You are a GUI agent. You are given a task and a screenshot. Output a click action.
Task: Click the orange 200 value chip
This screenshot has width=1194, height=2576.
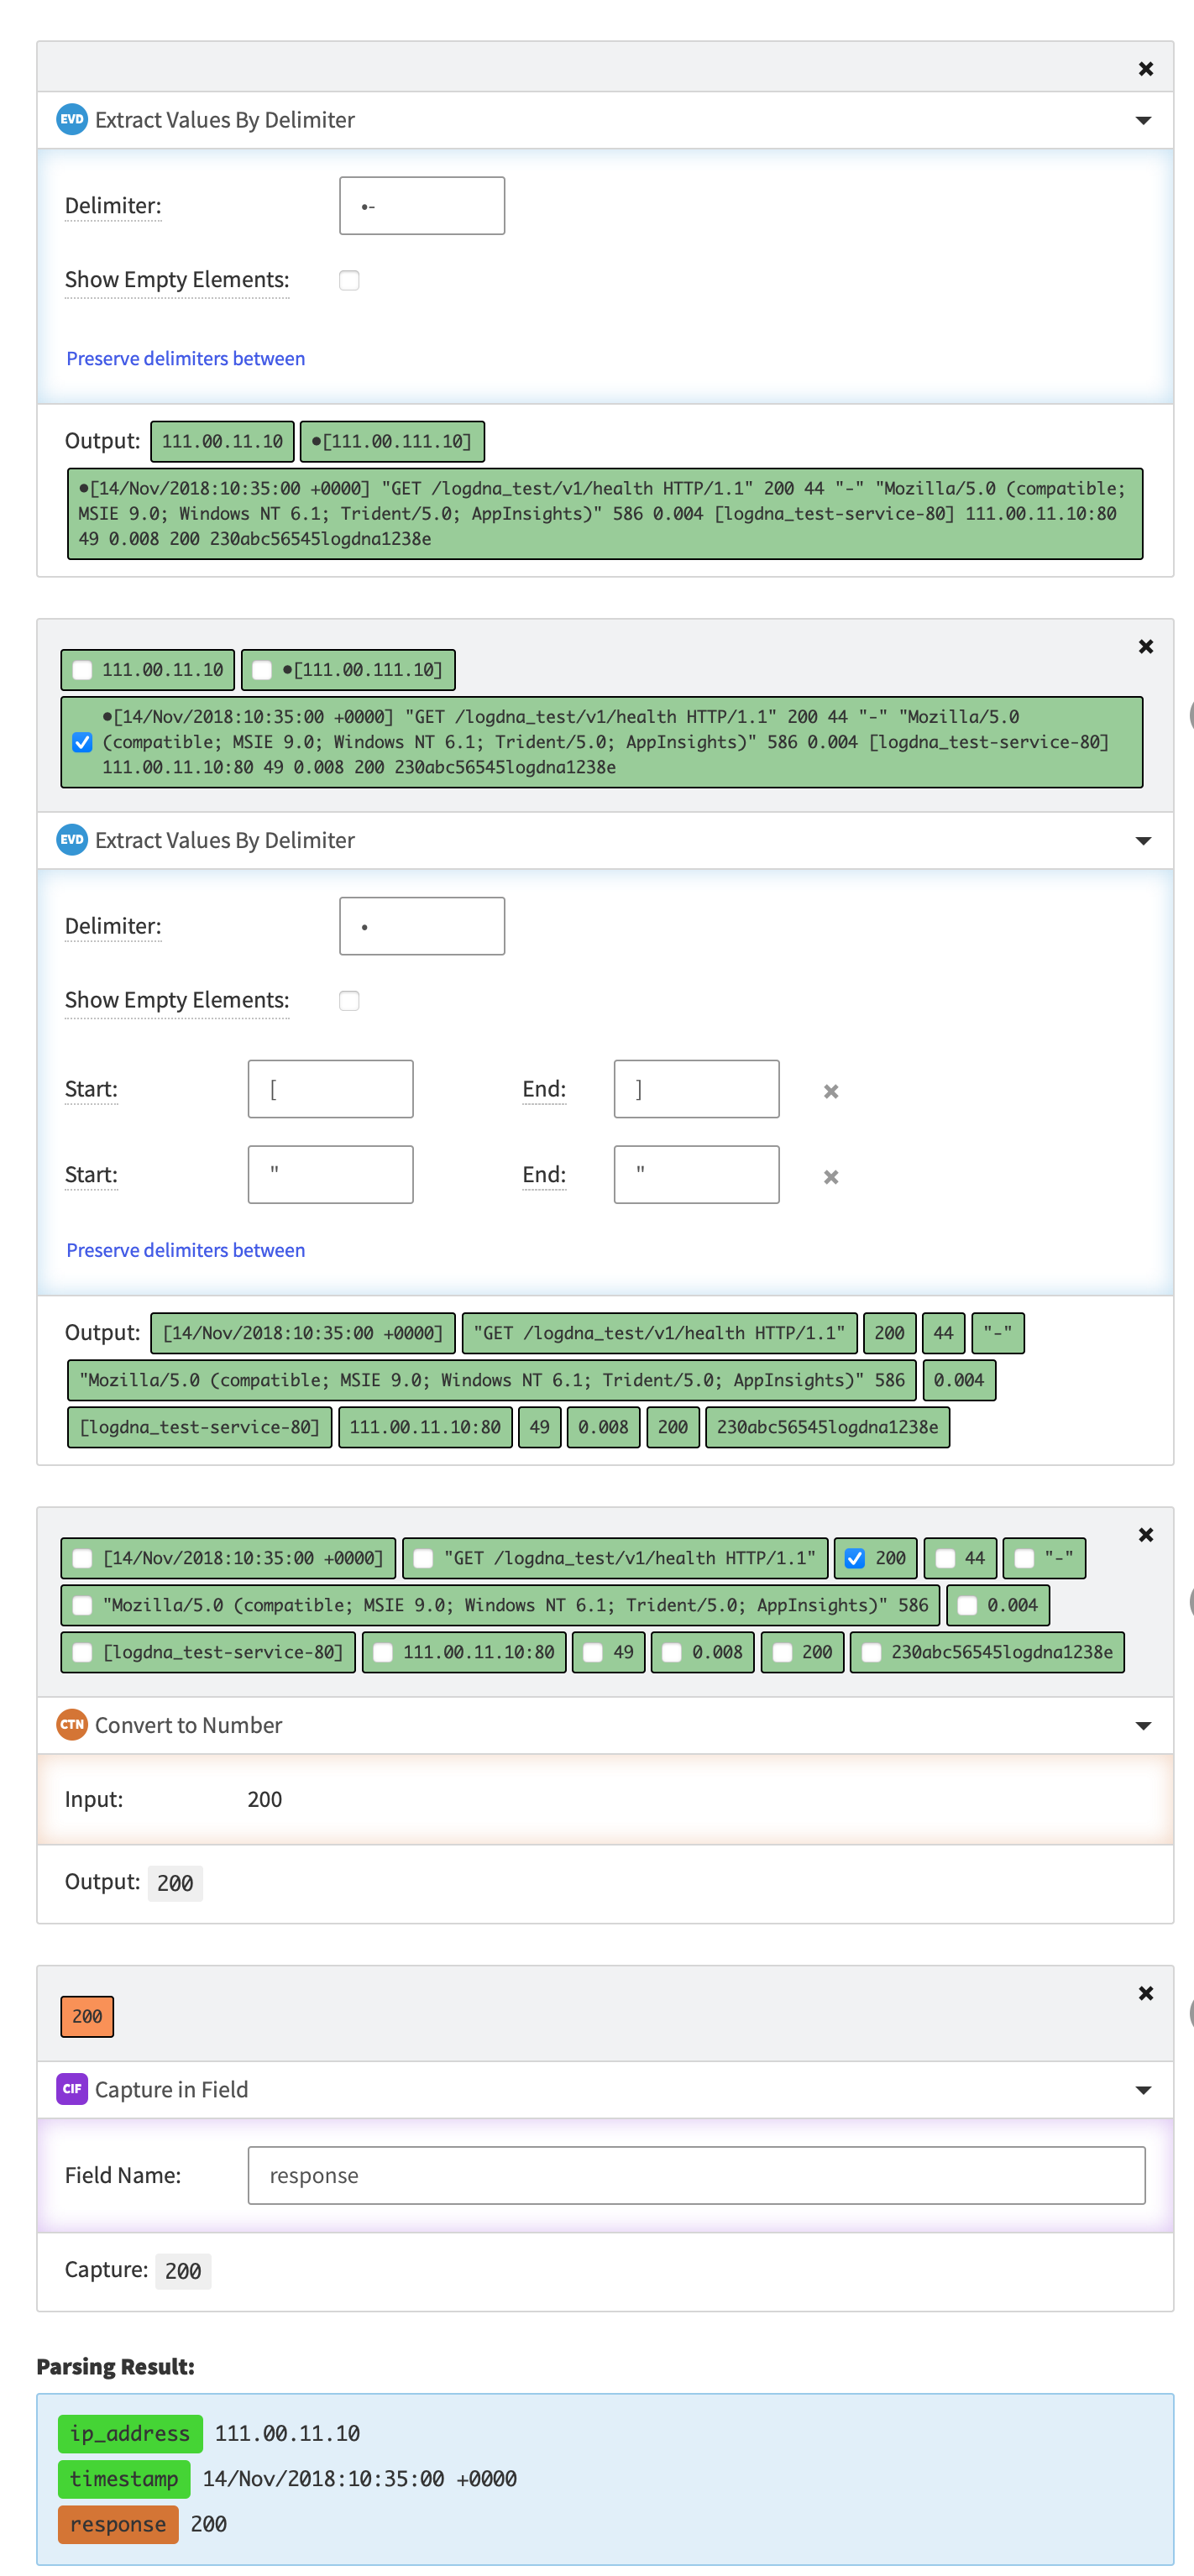(87, 2016)
